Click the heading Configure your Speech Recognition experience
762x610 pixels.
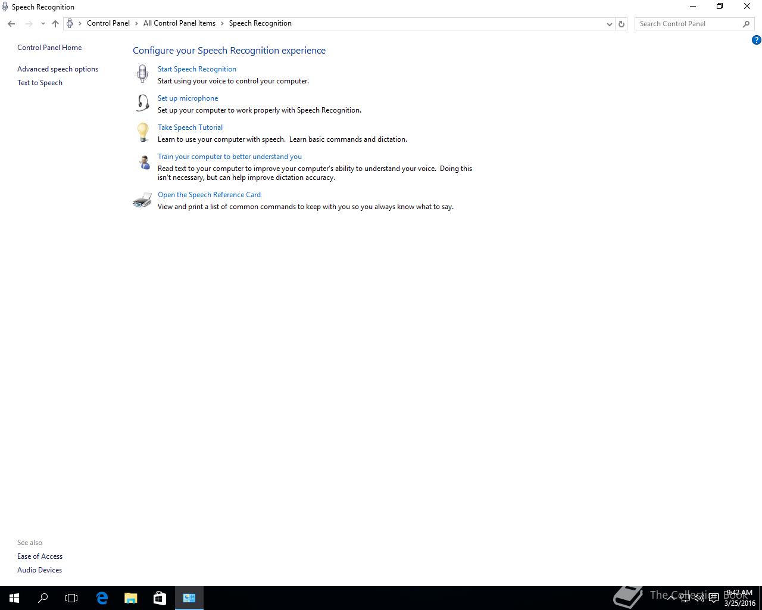pos(229,51)
